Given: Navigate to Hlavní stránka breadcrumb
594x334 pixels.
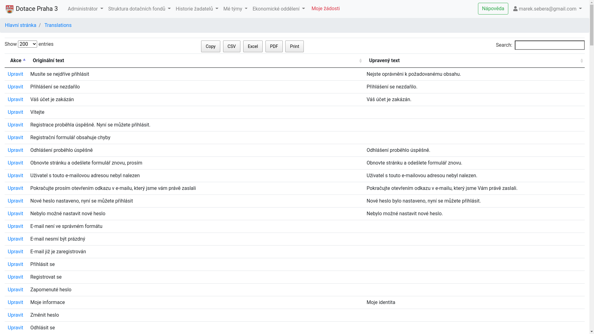Looking at the screenshot, I should (x=20, y=25).
